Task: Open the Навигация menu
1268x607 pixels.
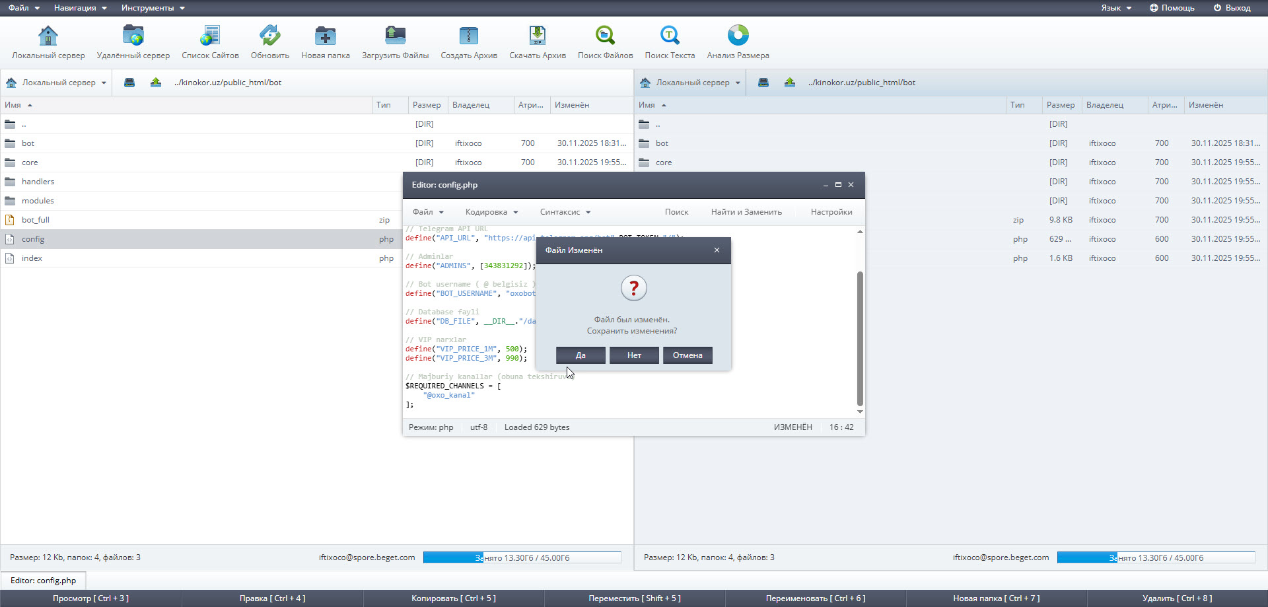Action: 80,8
